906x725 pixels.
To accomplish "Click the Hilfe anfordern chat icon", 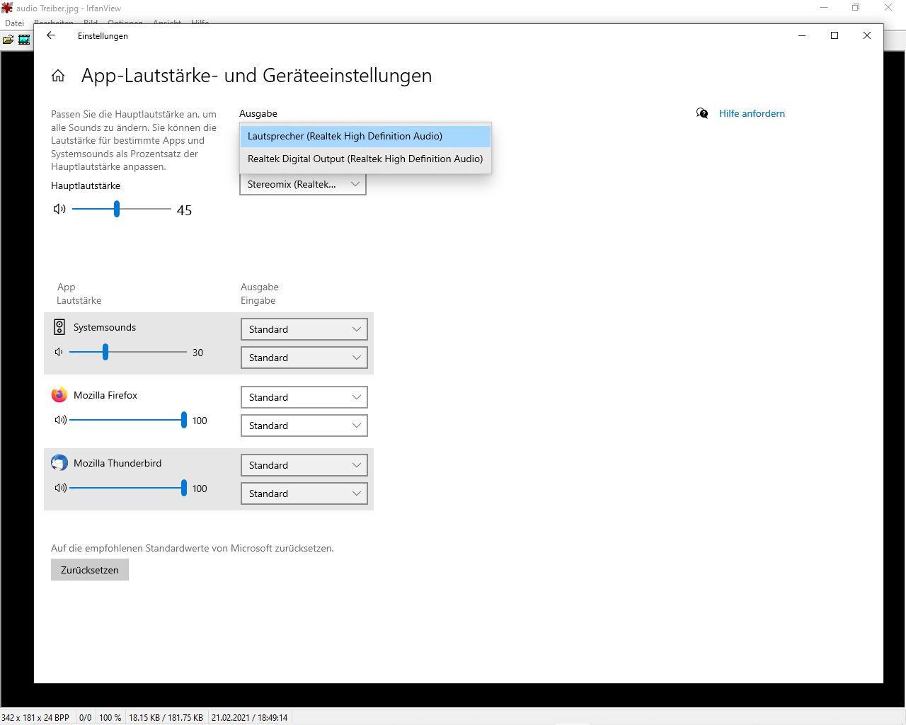I will tap(702, 113).
